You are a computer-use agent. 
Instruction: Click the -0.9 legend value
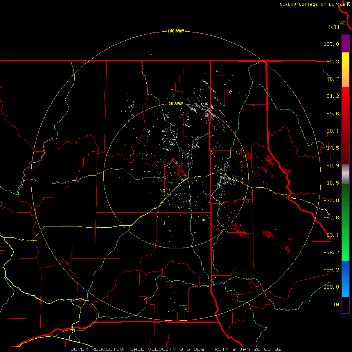pyautogui.click(x=333, y=166)
